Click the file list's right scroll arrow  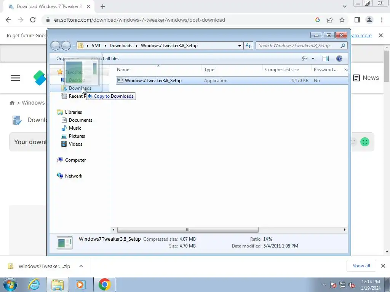click(345, 230)
